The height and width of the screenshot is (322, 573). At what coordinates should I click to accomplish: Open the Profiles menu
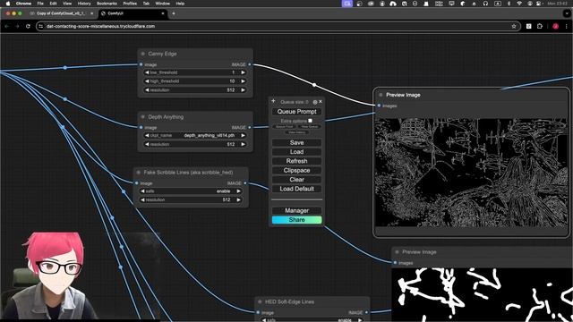point(130,4)
